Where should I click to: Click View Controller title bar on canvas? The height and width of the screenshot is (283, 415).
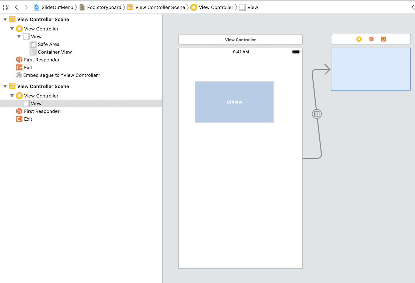[241, 39]
